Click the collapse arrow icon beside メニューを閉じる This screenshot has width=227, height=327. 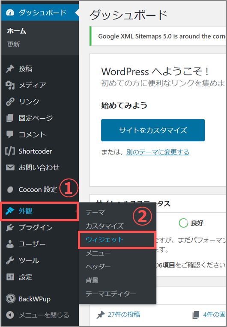click(x=10, y=315)
